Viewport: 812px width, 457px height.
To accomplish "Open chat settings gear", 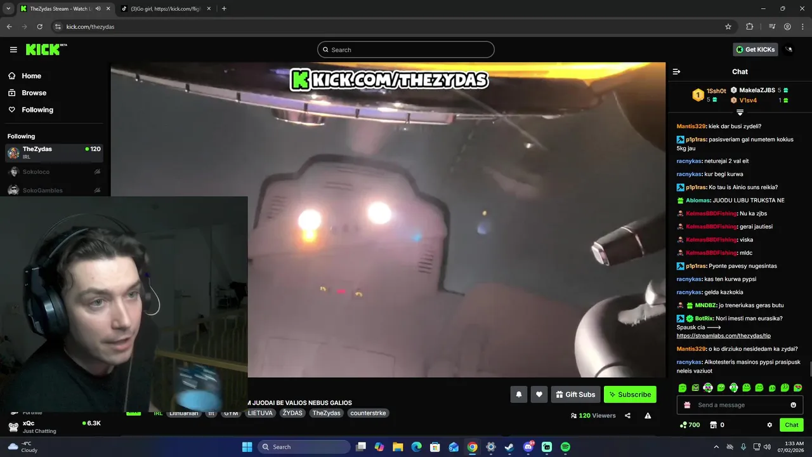I will click(x=769, y=425).
